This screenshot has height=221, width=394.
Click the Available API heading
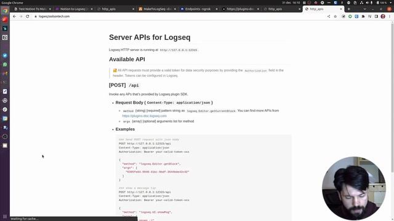pos(127,60)
